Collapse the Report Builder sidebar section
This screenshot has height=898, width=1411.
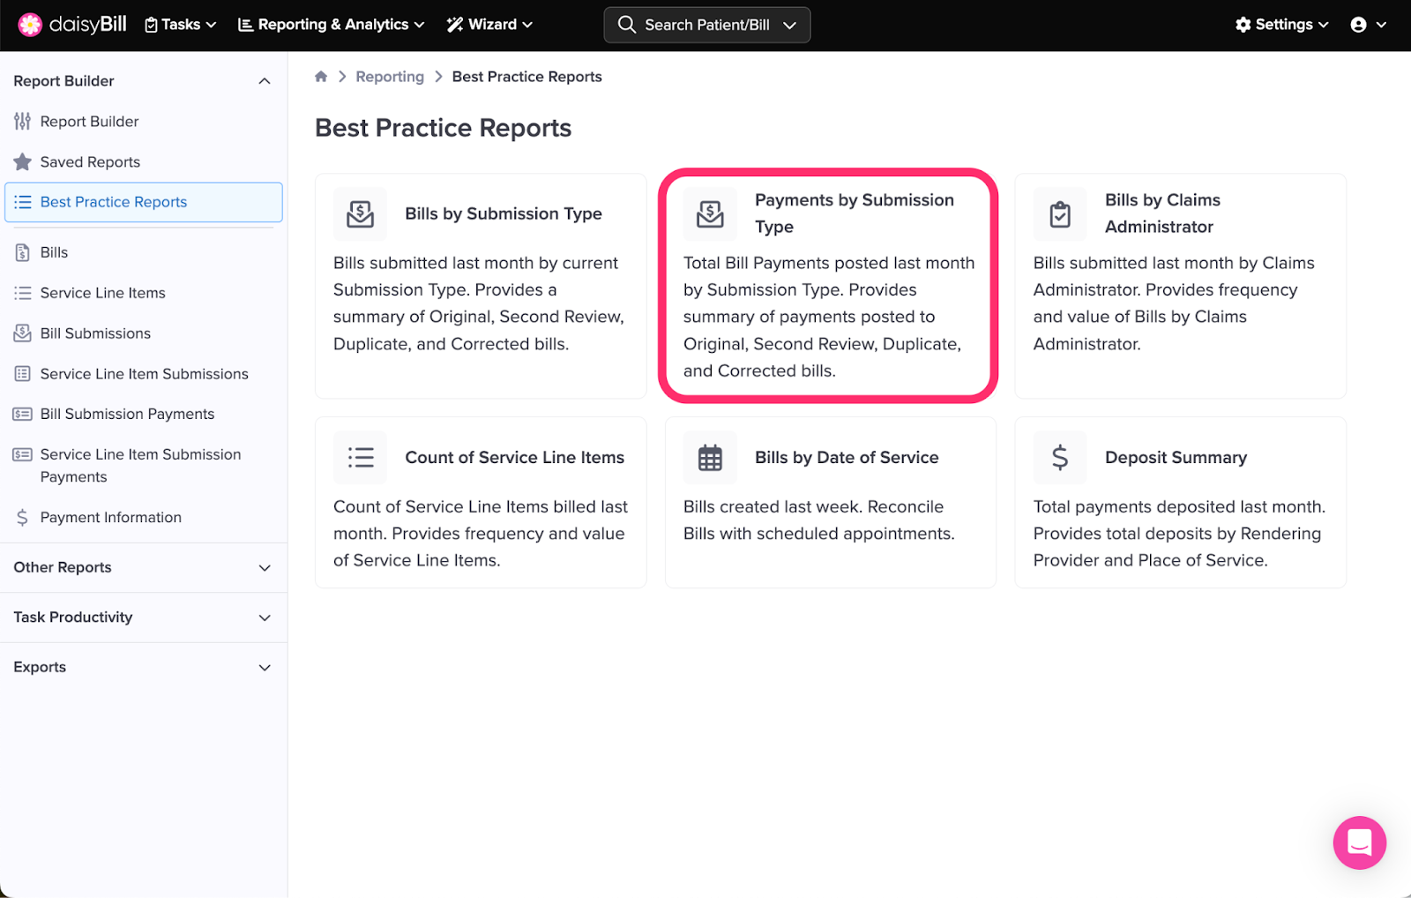[264, 81]
